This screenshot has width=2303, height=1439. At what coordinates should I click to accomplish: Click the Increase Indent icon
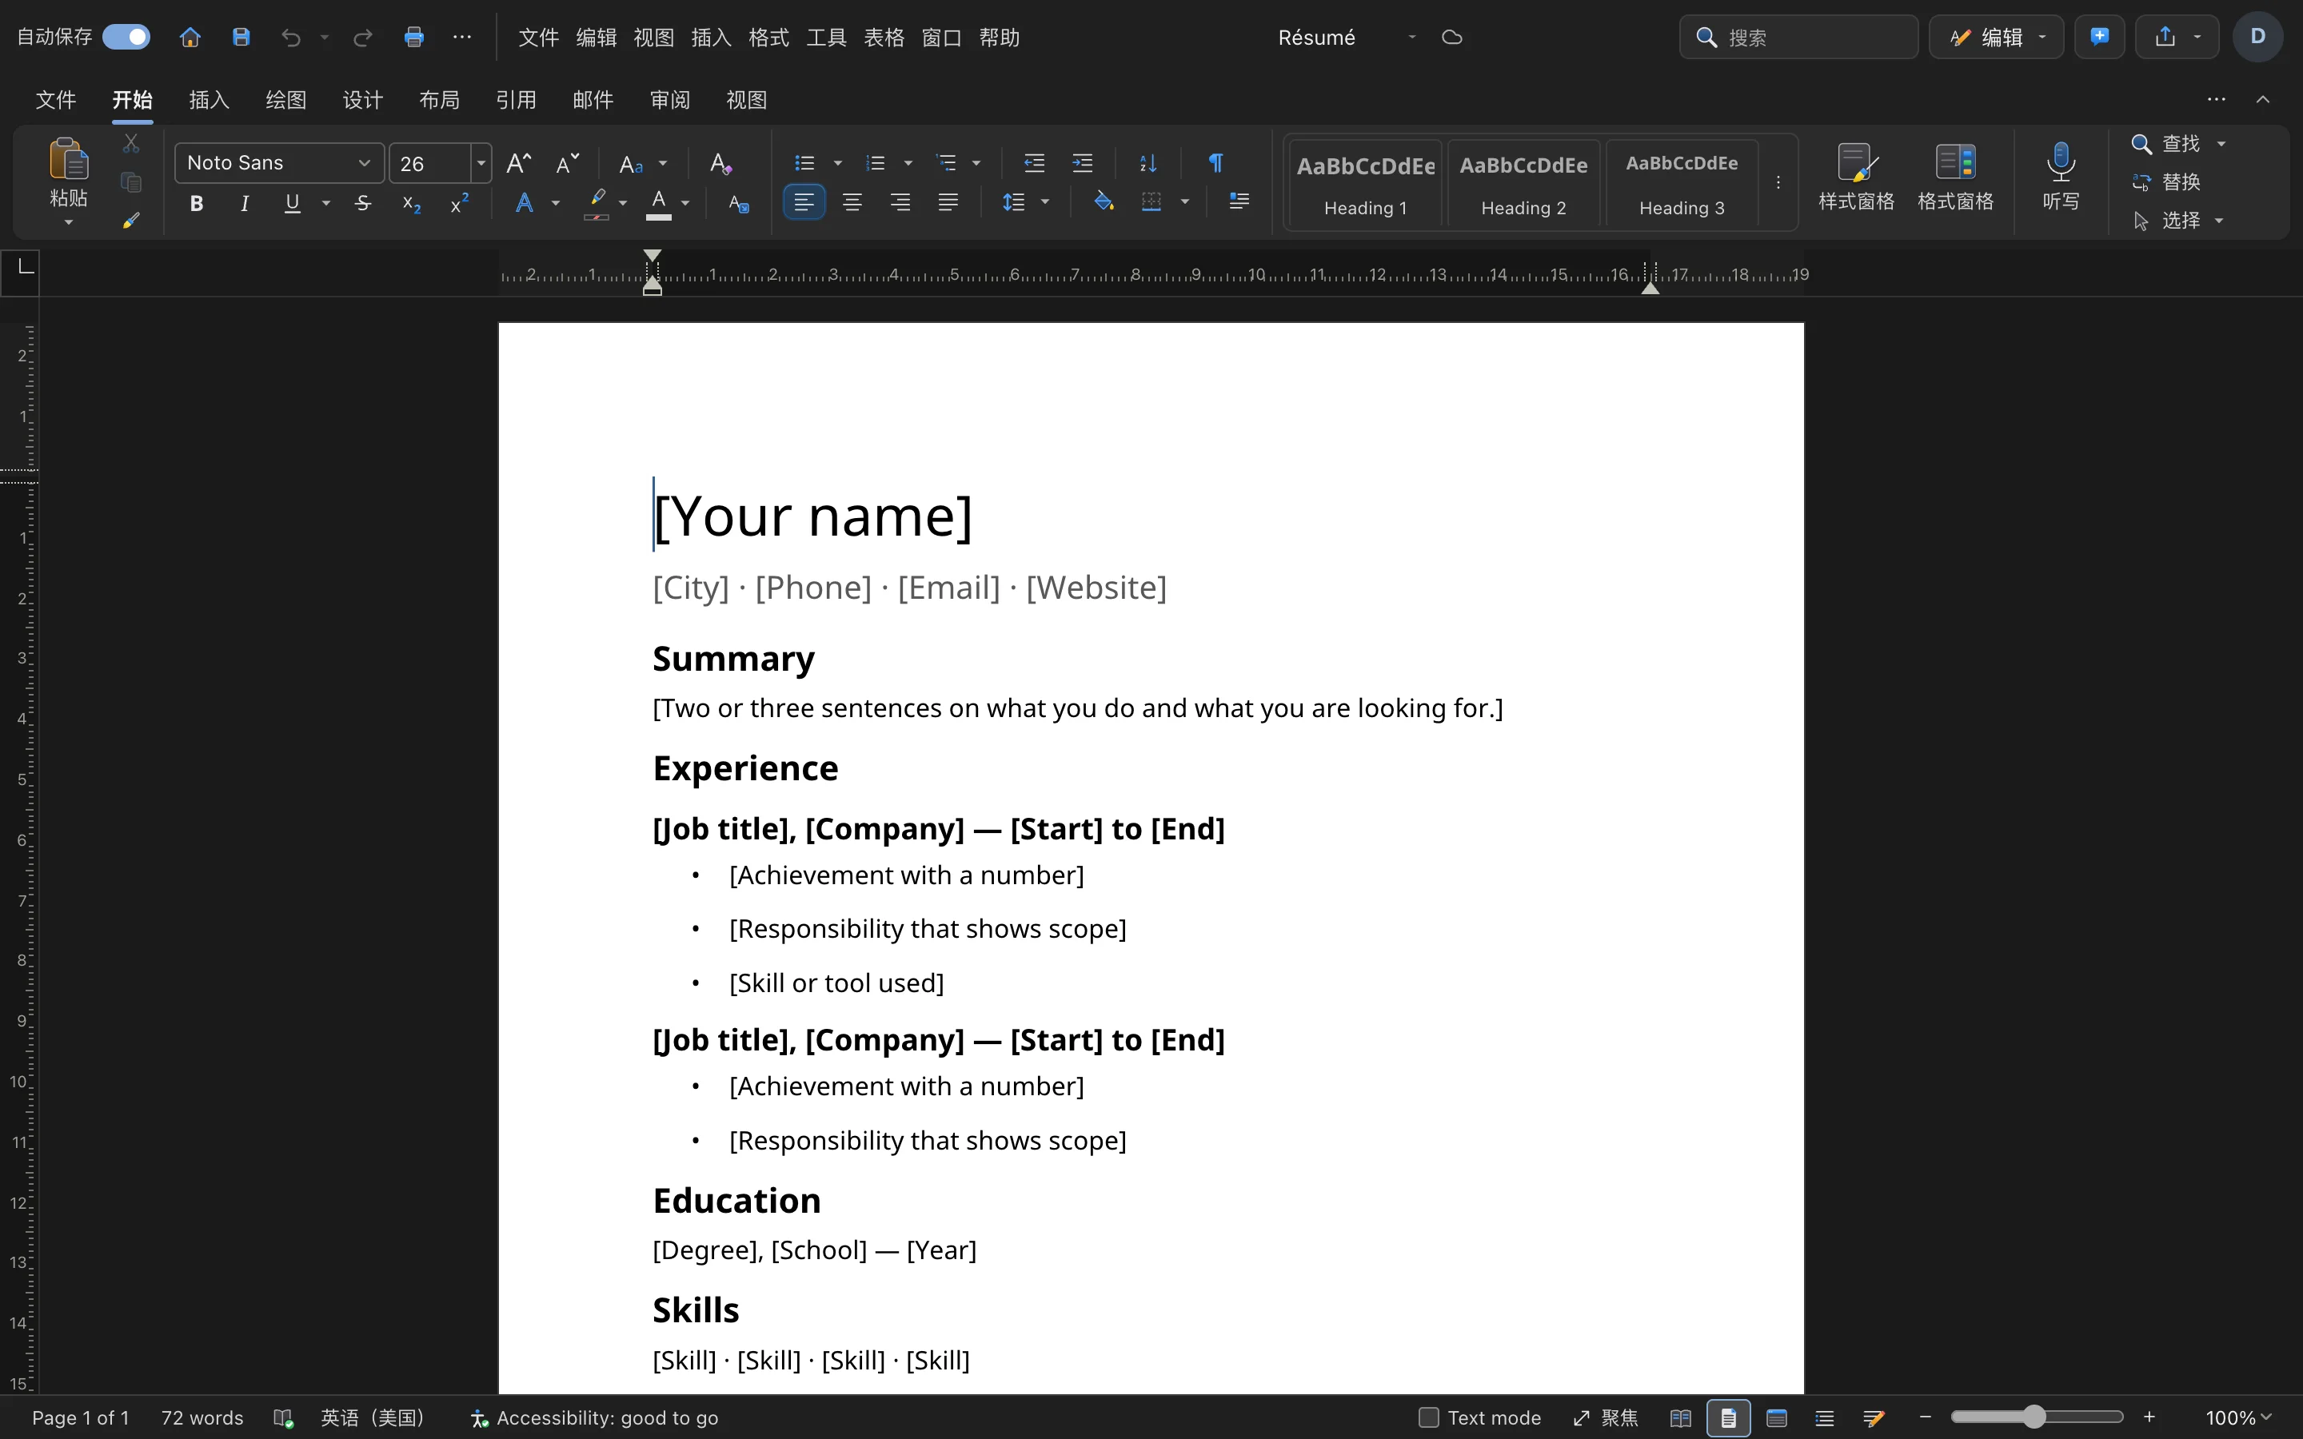1082,163
